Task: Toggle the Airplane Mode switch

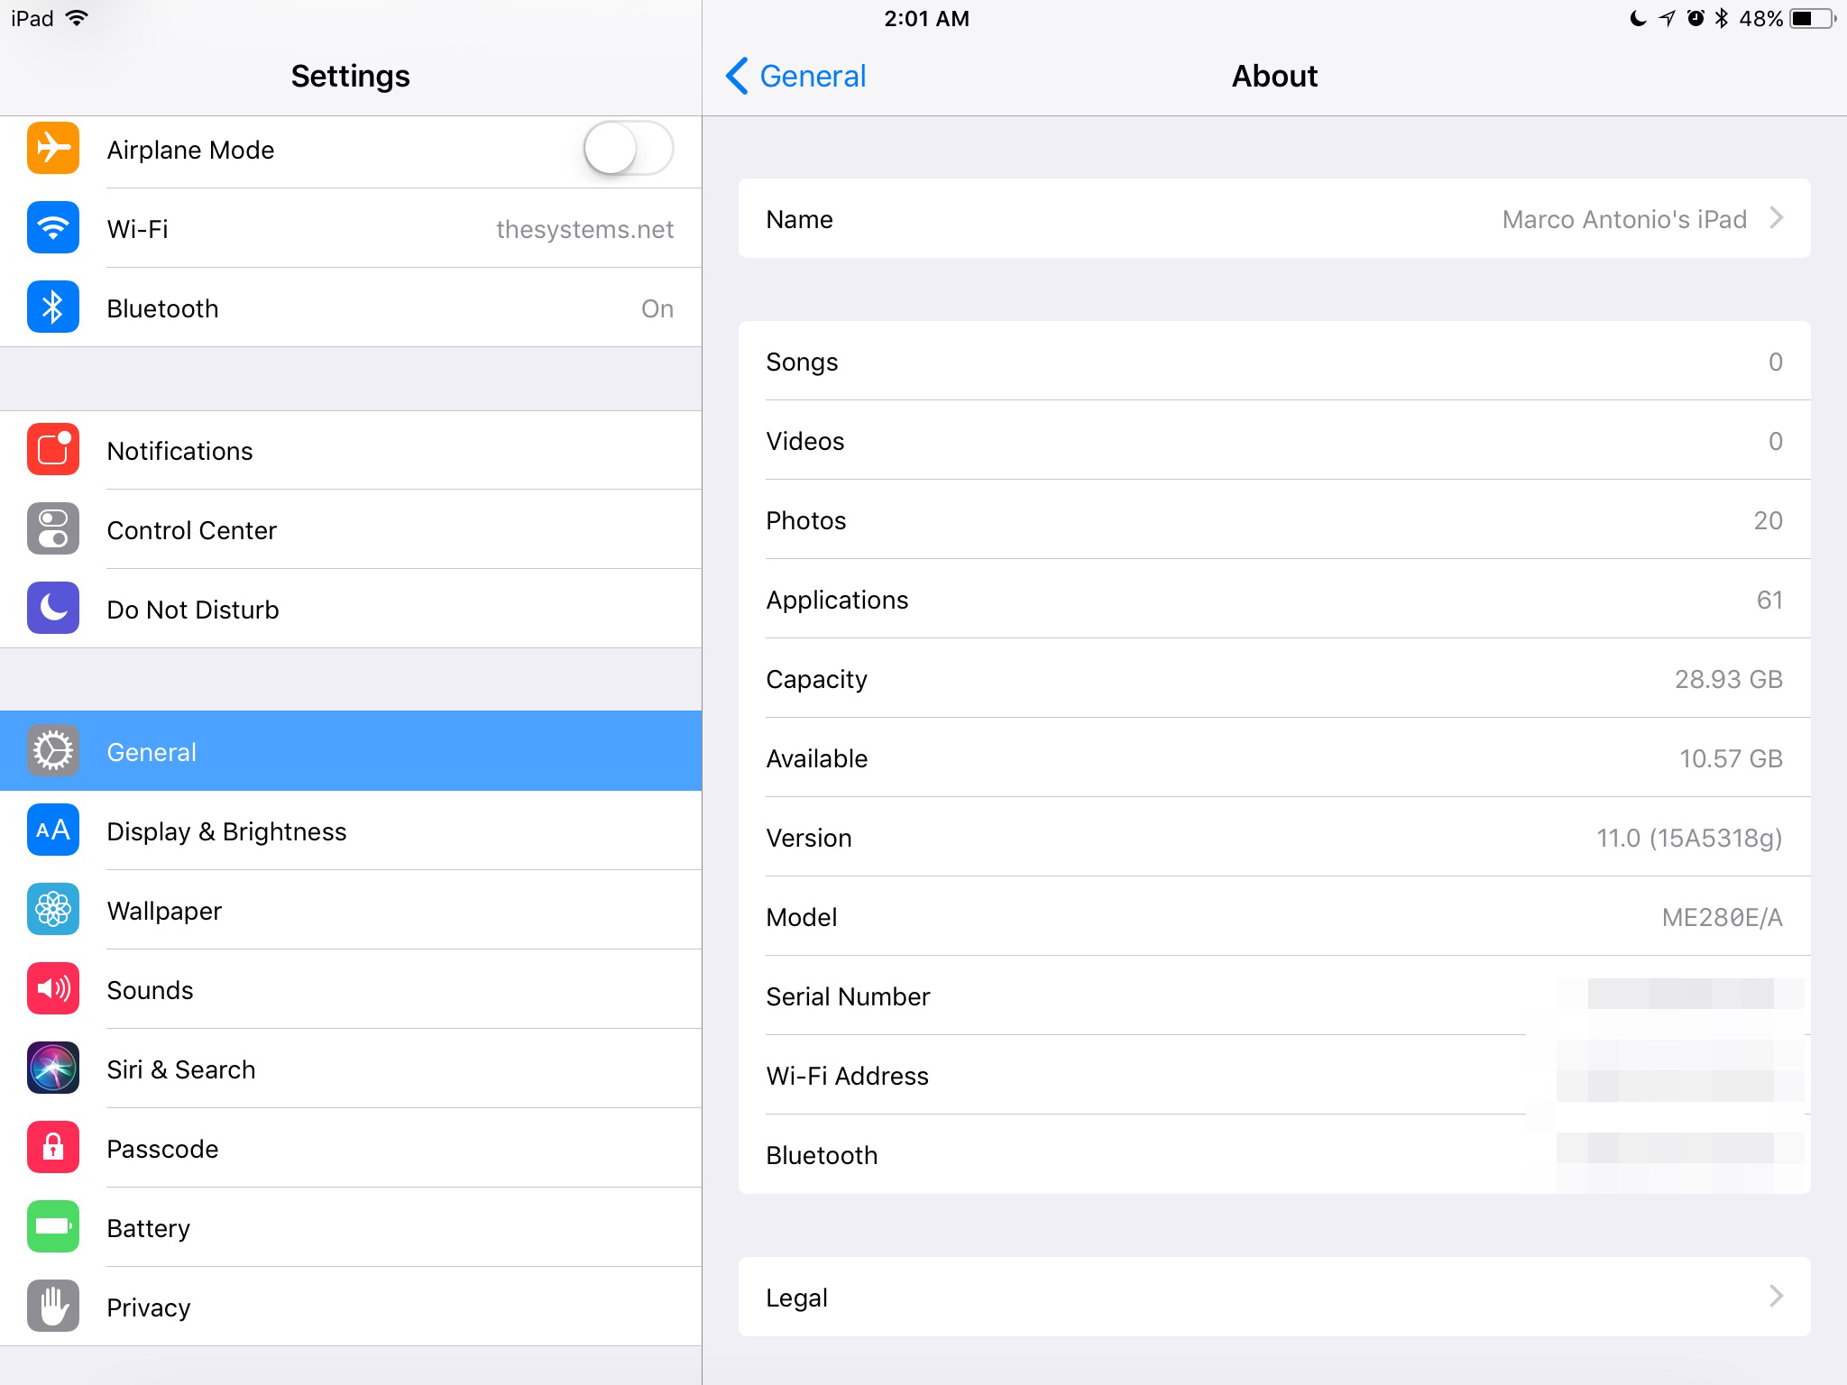Action: tap(629, 148)
